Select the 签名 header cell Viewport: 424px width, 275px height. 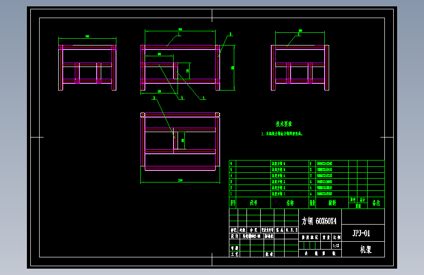[280, 230]
